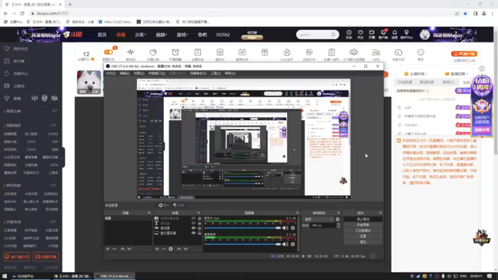Expand the 分类 dropdown in Douyu nav
The image size is (498, 280).
pos(140,35)
